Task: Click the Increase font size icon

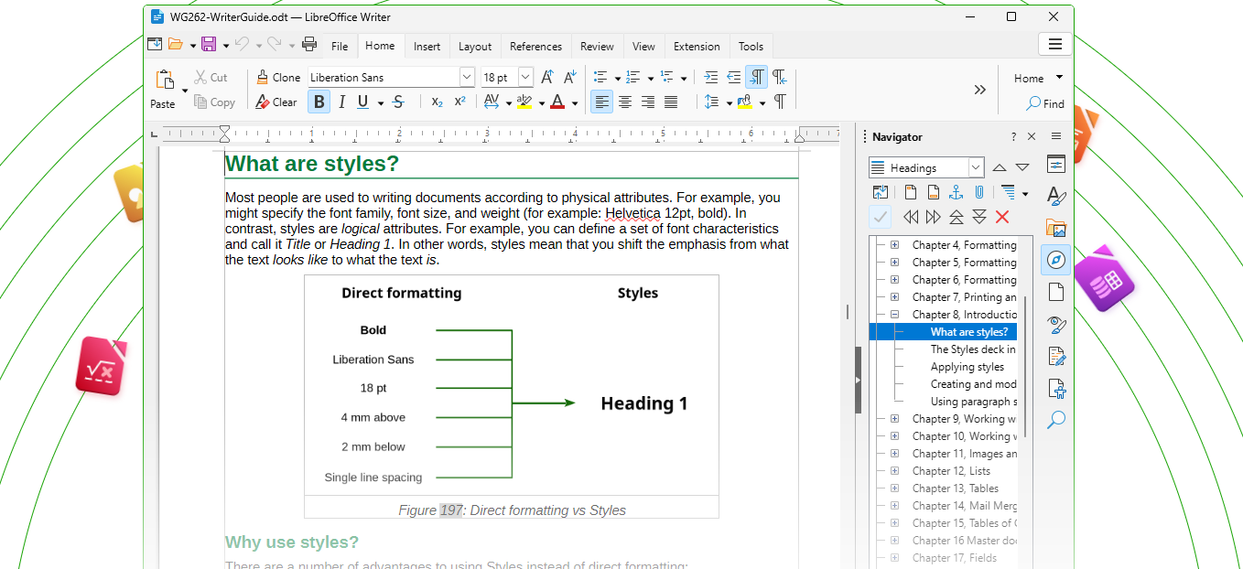Action: [547, 77]
